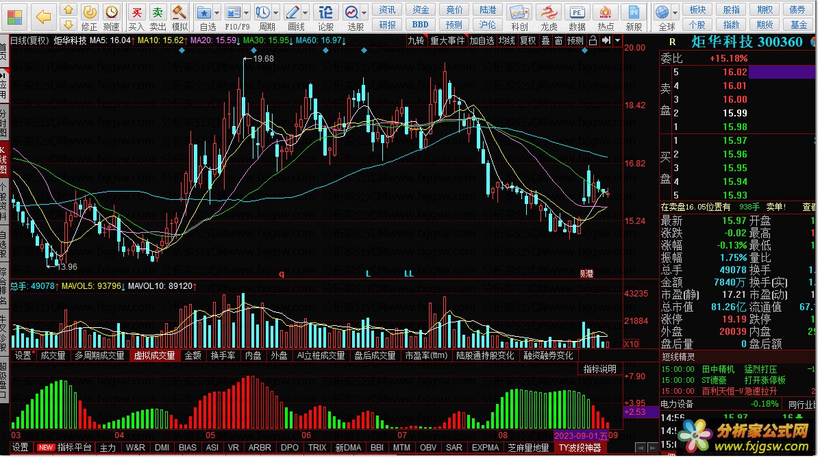Toggle 均线 moving averages display

click(x=506, y=40)
